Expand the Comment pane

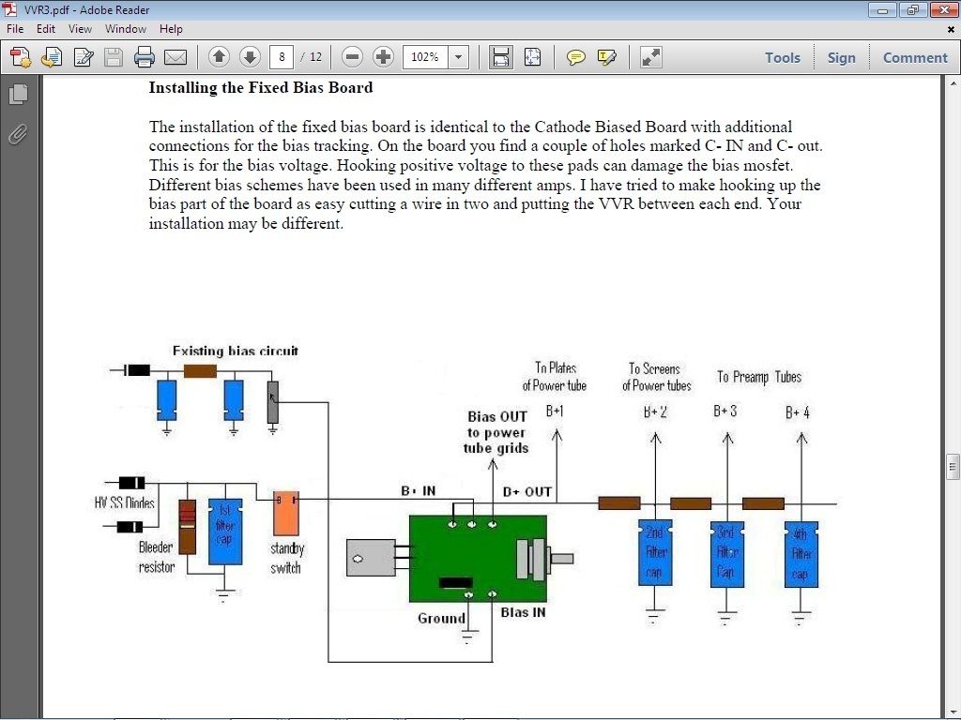click(x=915, y=57)
